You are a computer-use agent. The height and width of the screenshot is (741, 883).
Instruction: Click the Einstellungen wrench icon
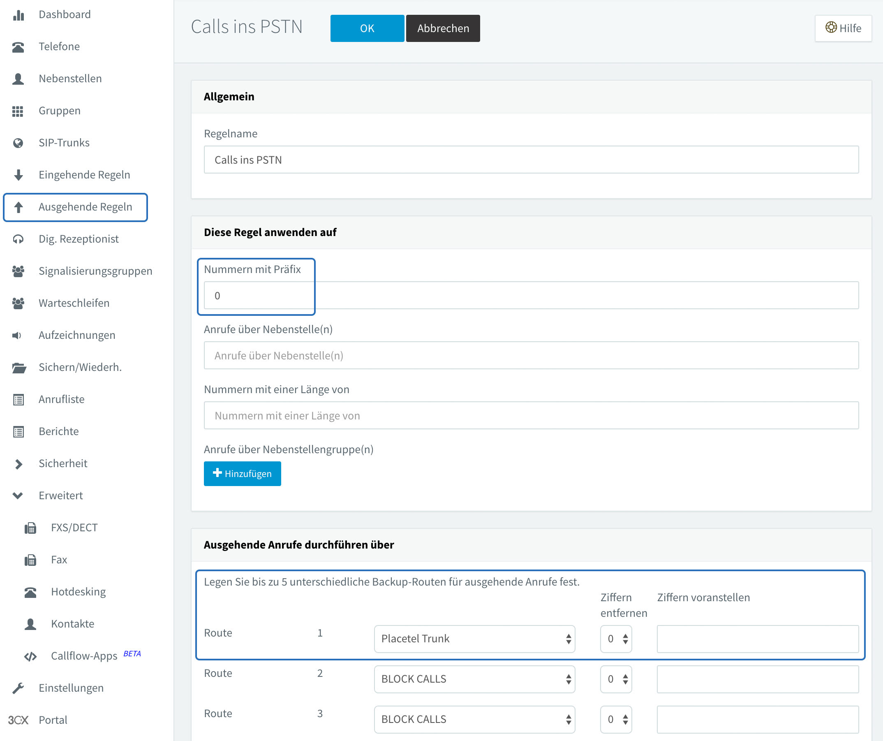coord(18,688)
